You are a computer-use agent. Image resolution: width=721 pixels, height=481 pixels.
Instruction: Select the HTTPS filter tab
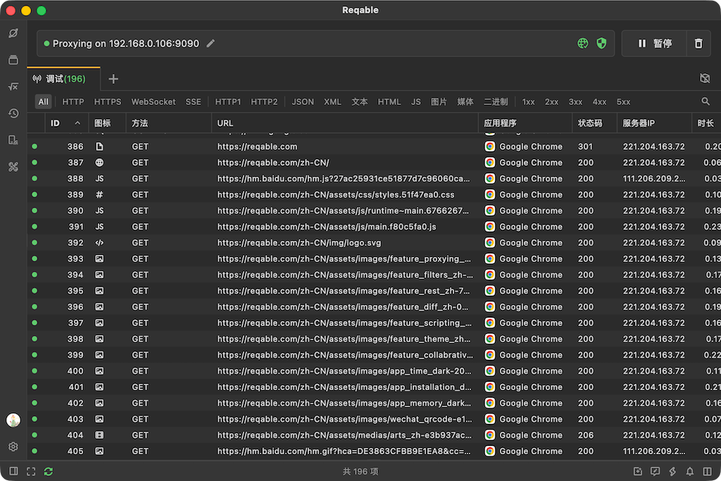point(108,101)
